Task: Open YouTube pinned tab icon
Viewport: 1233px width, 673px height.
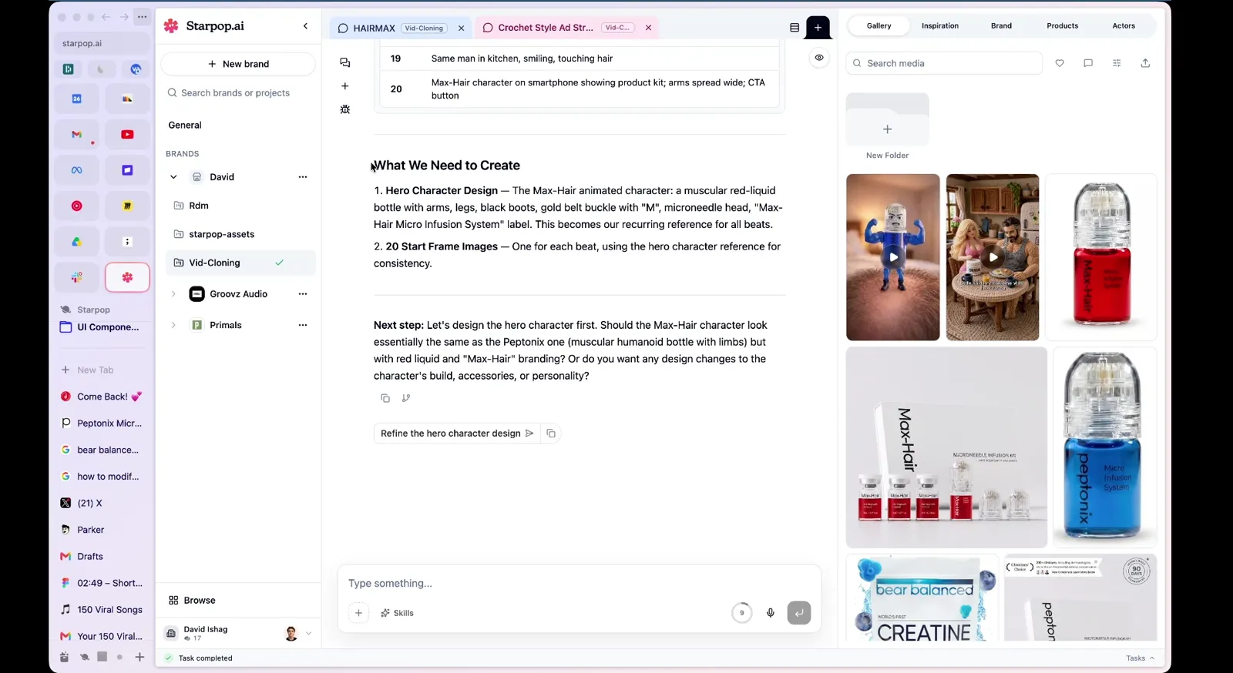Action: click(x=127, y=134)
